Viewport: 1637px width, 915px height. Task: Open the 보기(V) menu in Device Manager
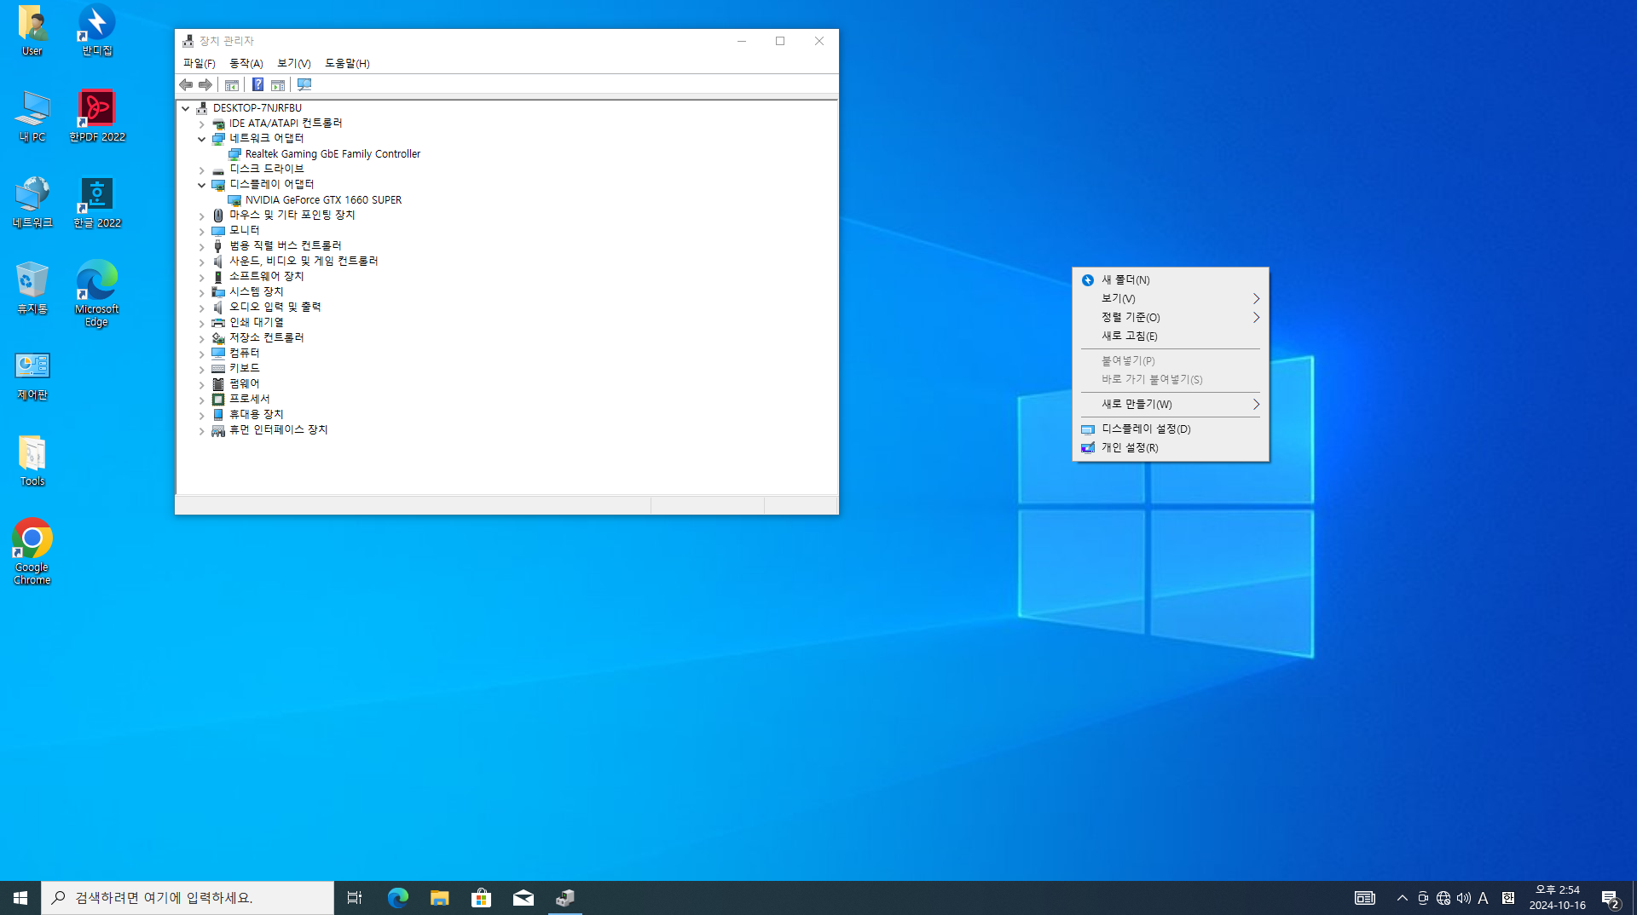(293, 63)
